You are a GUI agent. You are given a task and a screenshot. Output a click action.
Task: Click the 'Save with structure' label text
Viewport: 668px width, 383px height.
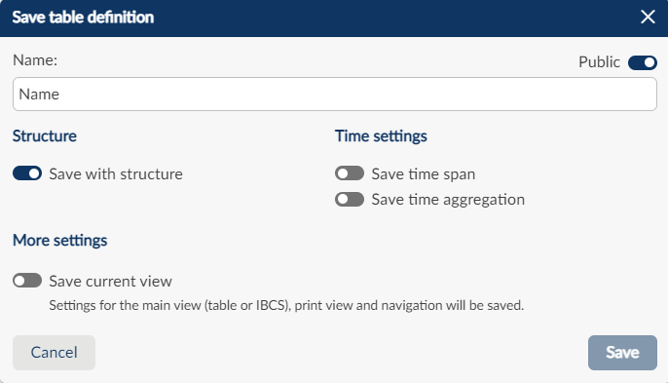116,174
